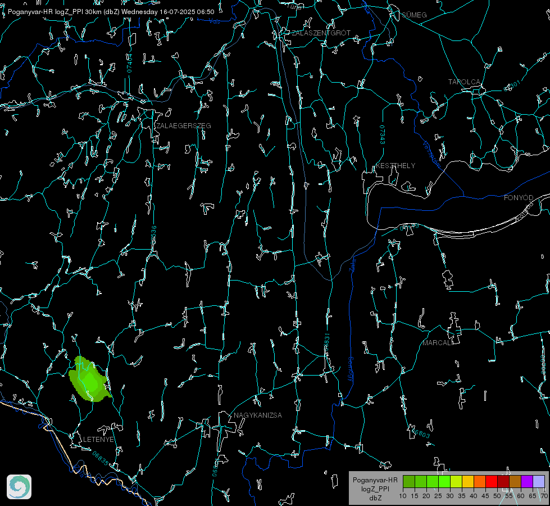The height and width of the screenshot is (506, 550).
Task: Click the legend value 40
Action: [474, 496]
